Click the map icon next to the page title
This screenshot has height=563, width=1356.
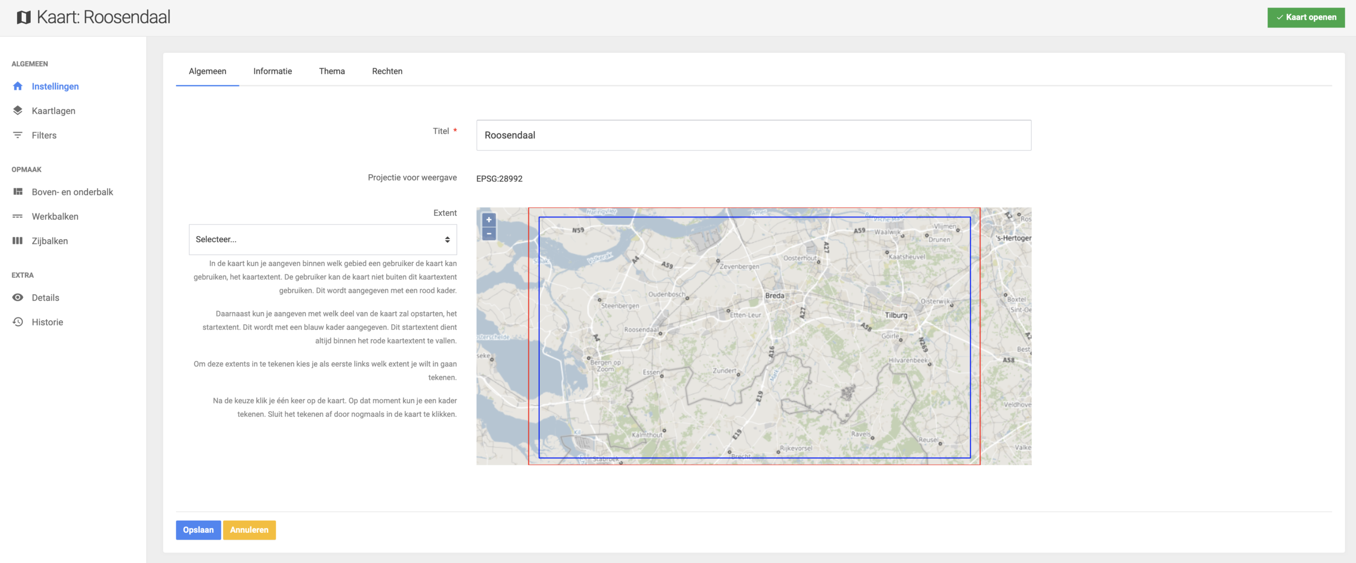(x=23, y=17)
